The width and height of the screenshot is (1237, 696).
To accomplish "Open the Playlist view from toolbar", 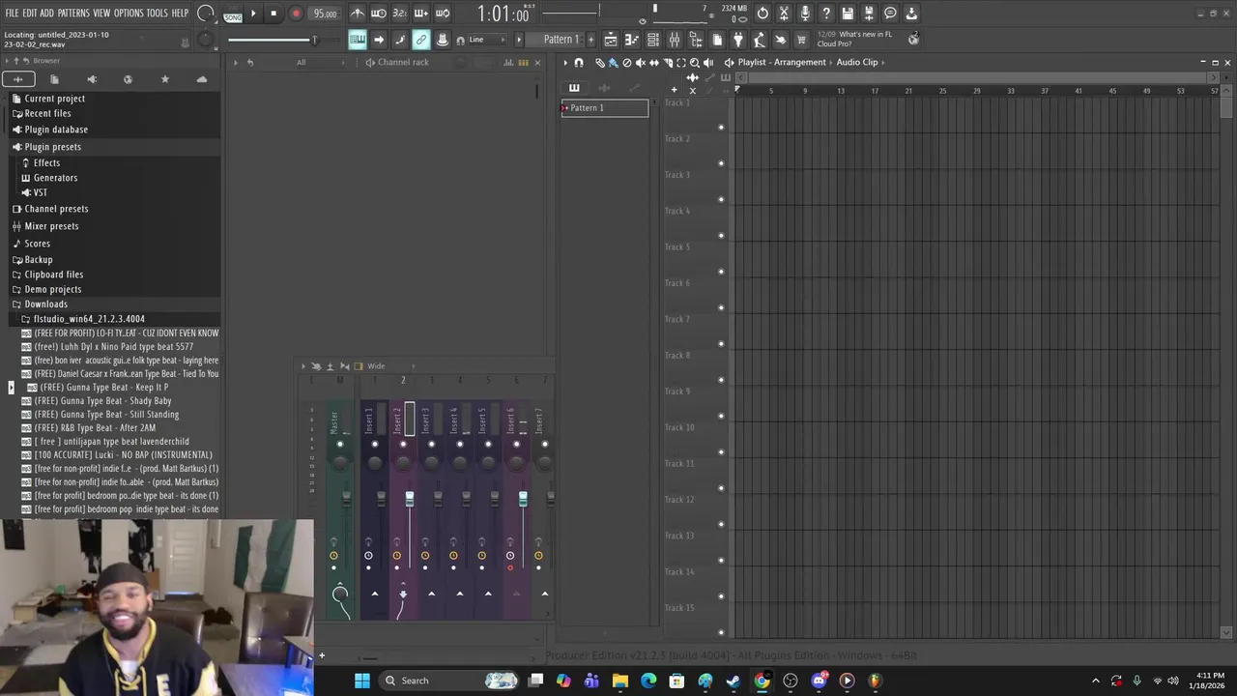I will 611,40.
